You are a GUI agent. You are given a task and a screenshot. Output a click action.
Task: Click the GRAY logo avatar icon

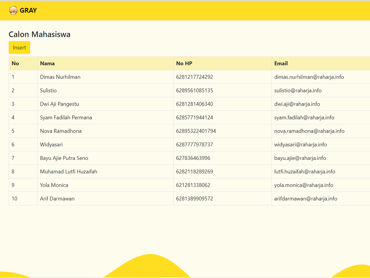coord(13,10)
